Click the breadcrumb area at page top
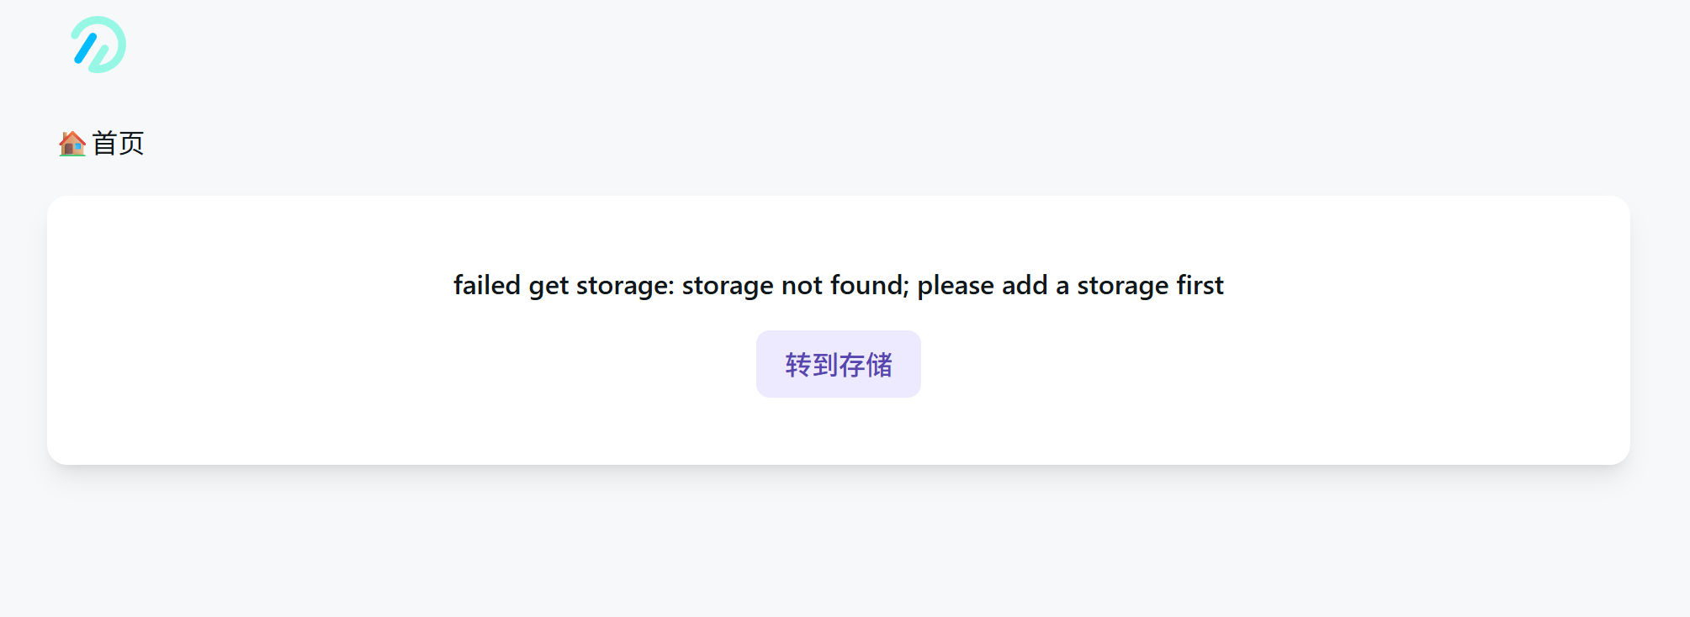1690x617 pixels. click(x=101, y=142)
